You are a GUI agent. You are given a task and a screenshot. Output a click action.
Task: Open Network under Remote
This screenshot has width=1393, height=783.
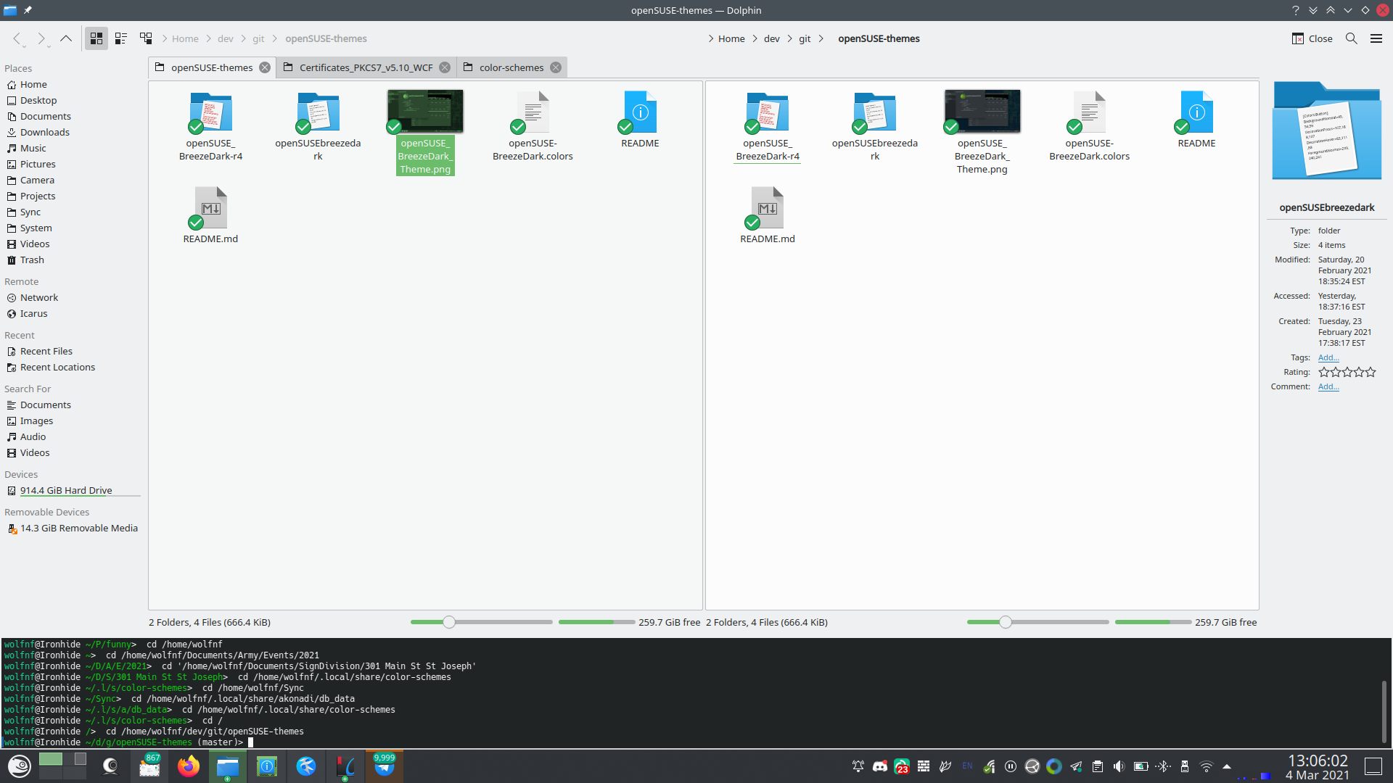coord(39,297)
